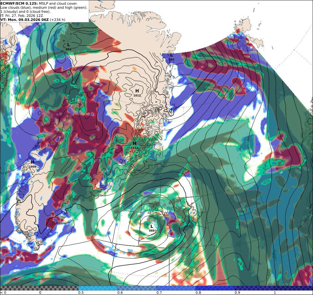The image size is (313, 295).
Task: Click the '0.6' colorbar tick label
Action: click(120, 293)
